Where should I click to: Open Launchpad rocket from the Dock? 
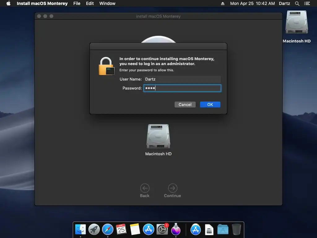tap(94, 230)
